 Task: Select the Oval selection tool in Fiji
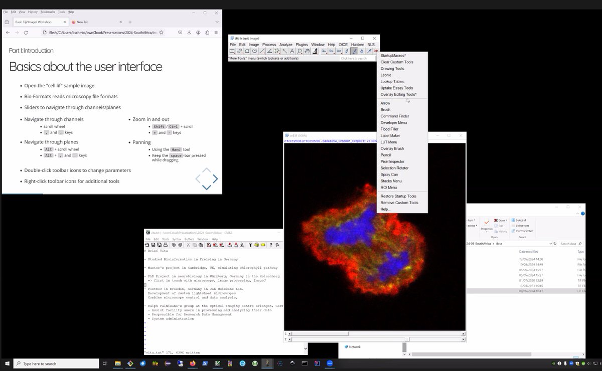tap(240, 51)
